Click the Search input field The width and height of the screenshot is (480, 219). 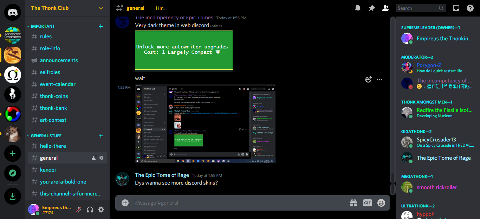point(421,8)
